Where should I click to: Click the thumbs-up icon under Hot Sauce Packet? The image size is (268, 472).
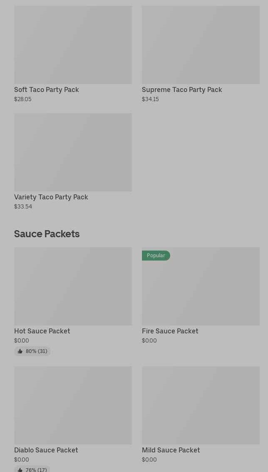(20, 351)
